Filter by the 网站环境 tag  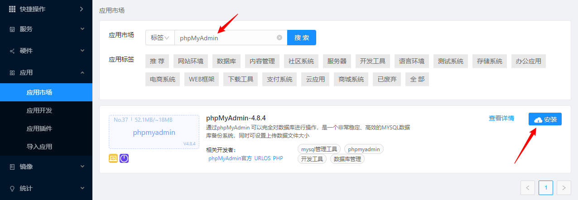coord(191,61)
